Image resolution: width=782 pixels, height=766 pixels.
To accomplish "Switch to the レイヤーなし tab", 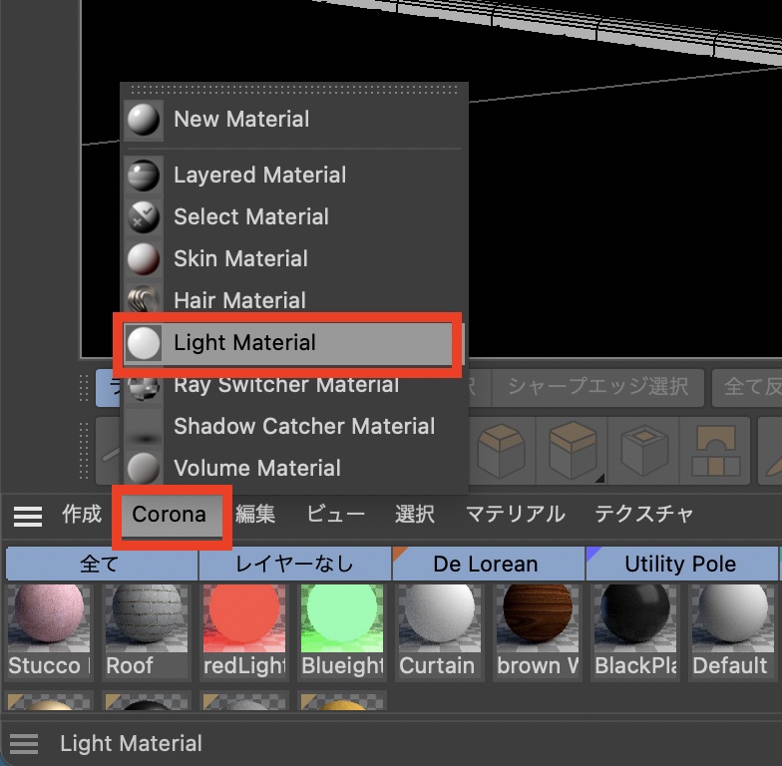I will click(295, 565).
